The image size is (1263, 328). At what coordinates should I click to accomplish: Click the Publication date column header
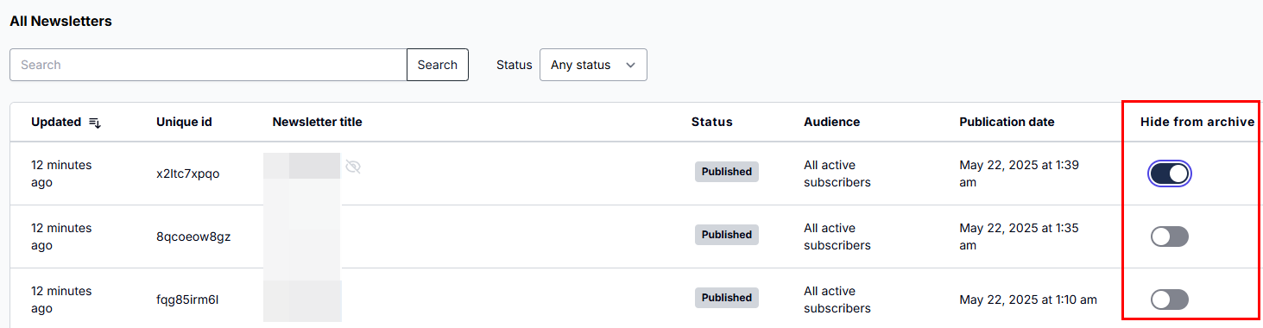coord(1007,122)
